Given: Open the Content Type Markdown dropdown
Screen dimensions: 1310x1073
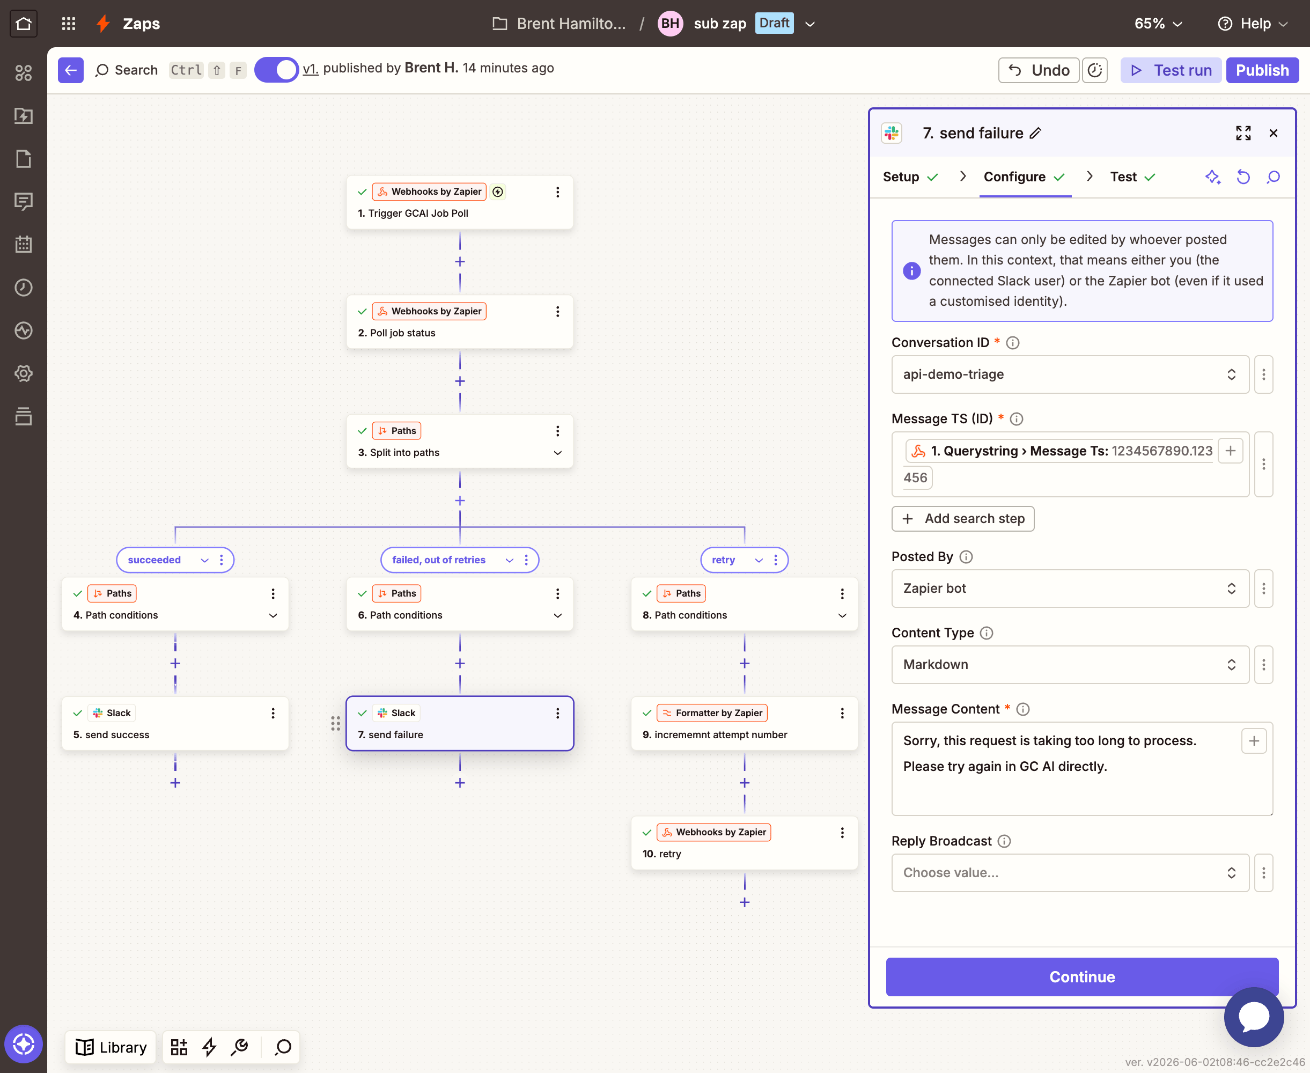Looking at the screenshot, I should (1070, 664).
